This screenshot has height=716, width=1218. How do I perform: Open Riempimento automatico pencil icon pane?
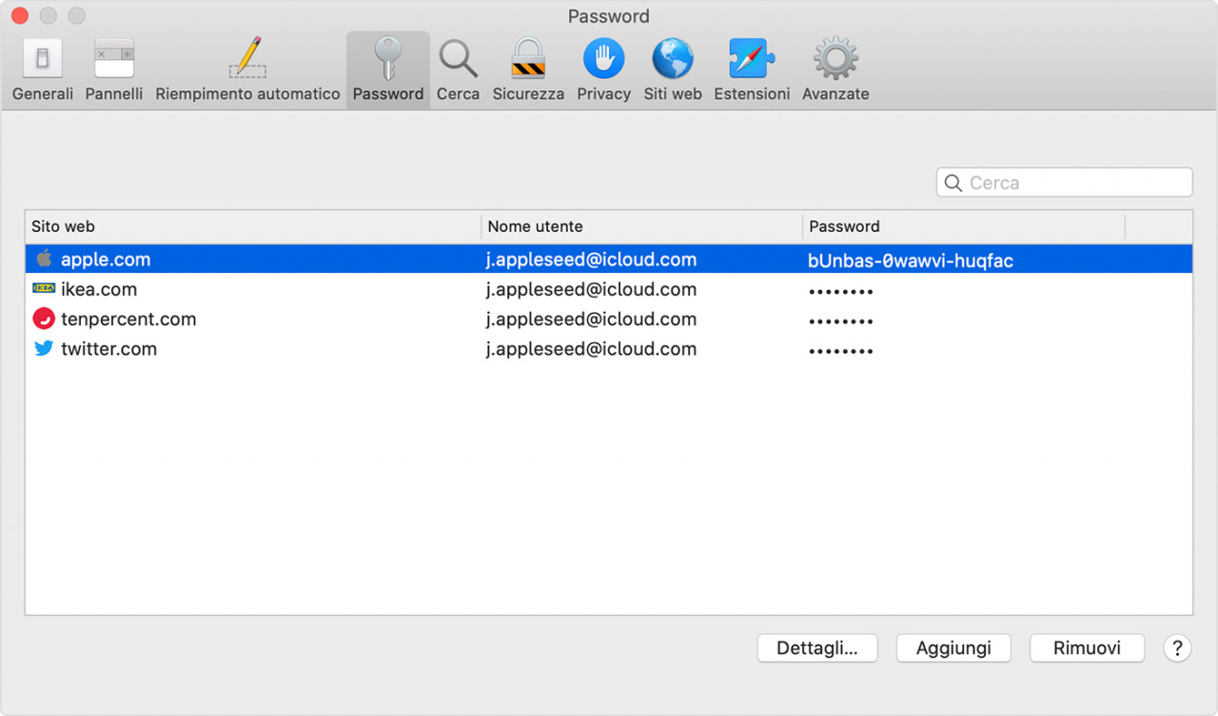(x=247, y=69)
